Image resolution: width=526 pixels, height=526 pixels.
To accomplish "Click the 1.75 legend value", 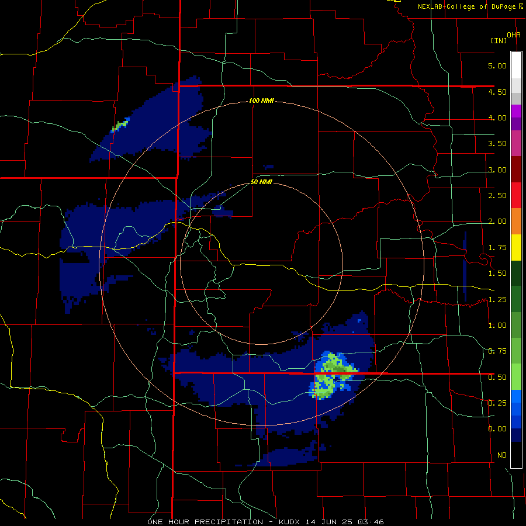I will point(497,248).
